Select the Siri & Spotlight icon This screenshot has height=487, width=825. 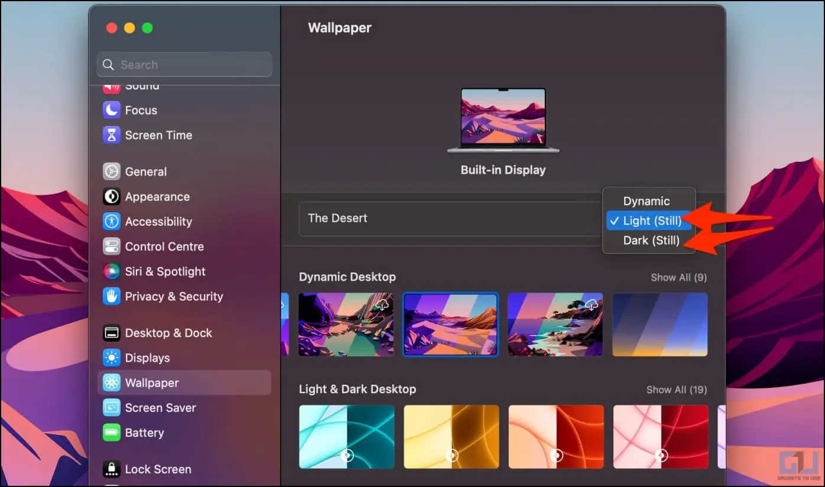[112, 271]
